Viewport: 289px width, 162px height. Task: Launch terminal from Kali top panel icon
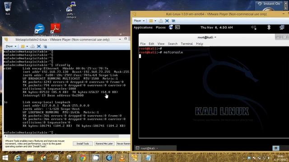177,27
